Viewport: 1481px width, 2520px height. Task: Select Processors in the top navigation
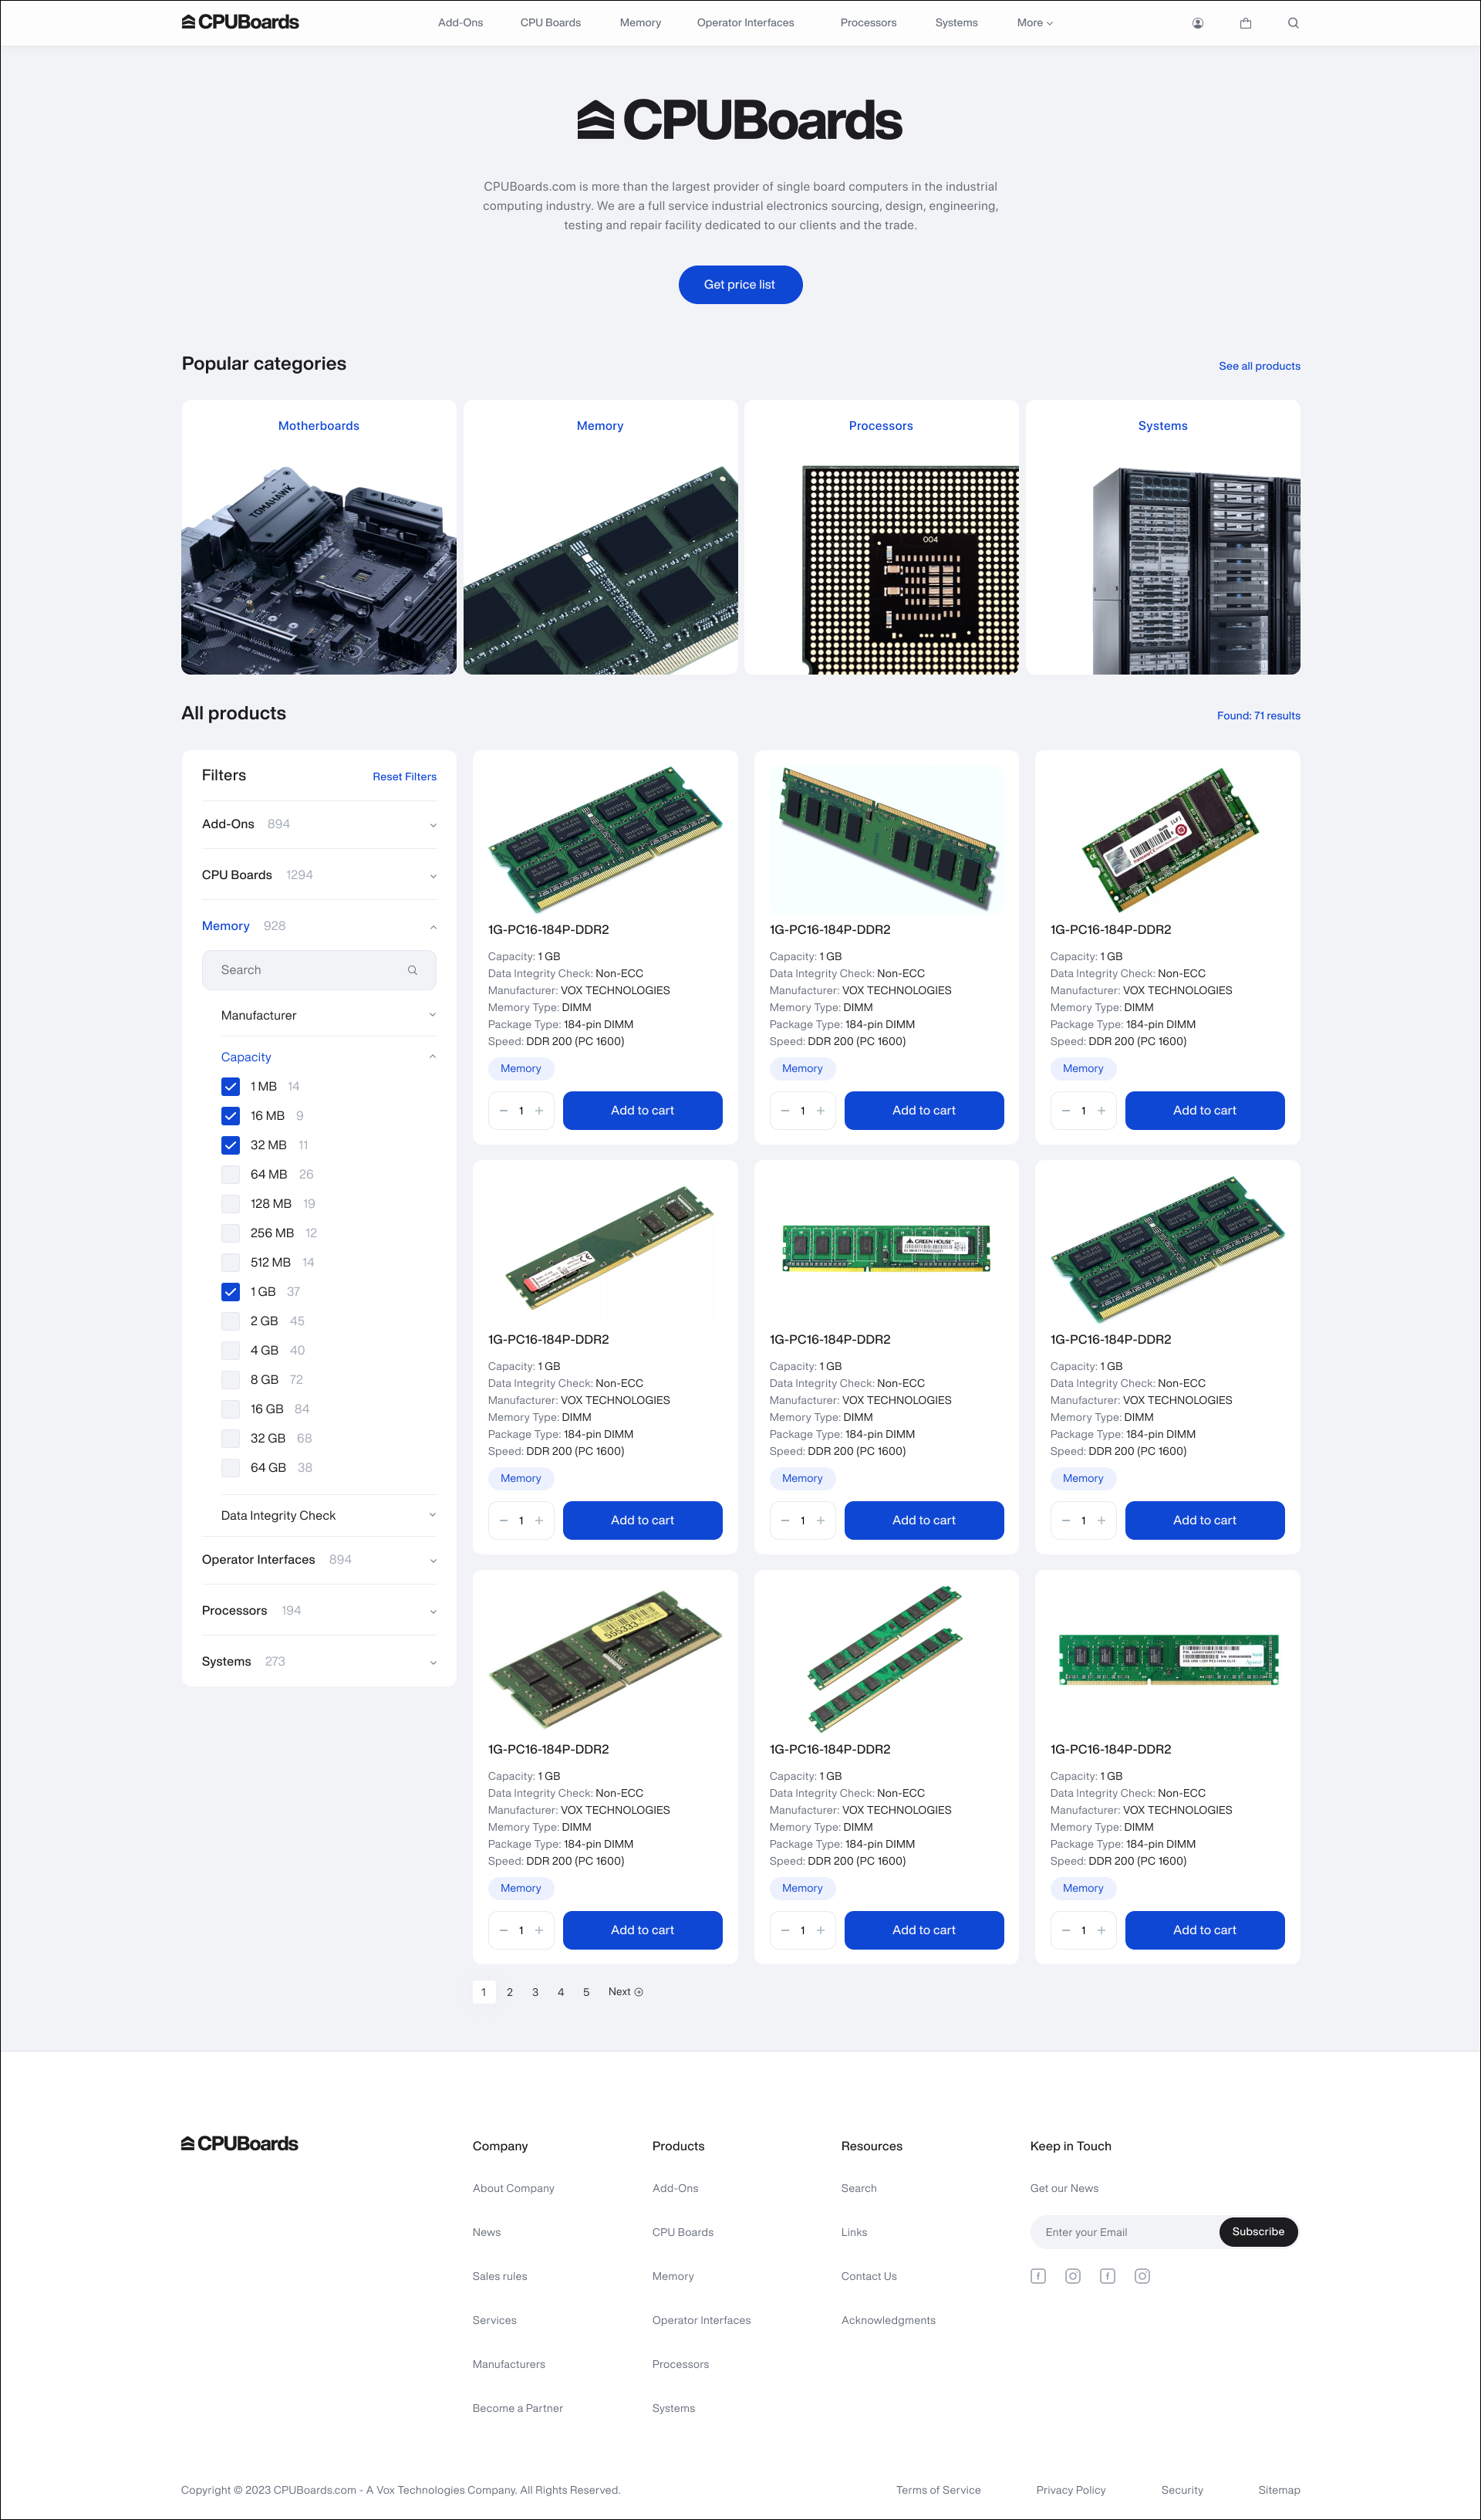[x=868, y=22]
